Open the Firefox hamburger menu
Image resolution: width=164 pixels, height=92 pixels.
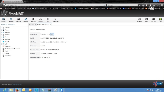point(162,5)
